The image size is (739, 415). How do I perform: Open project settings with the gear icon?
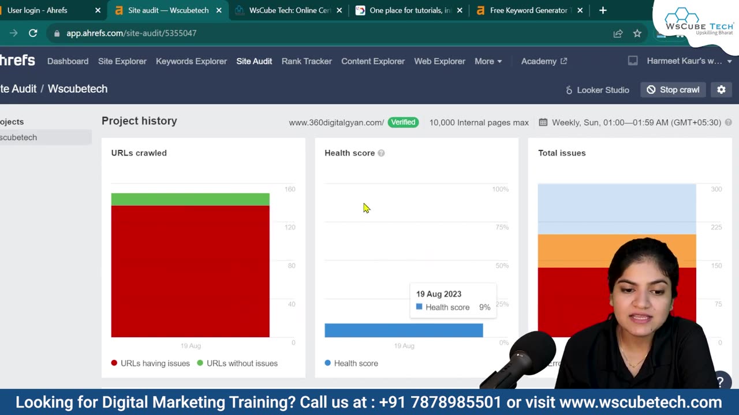coord(721,90)
